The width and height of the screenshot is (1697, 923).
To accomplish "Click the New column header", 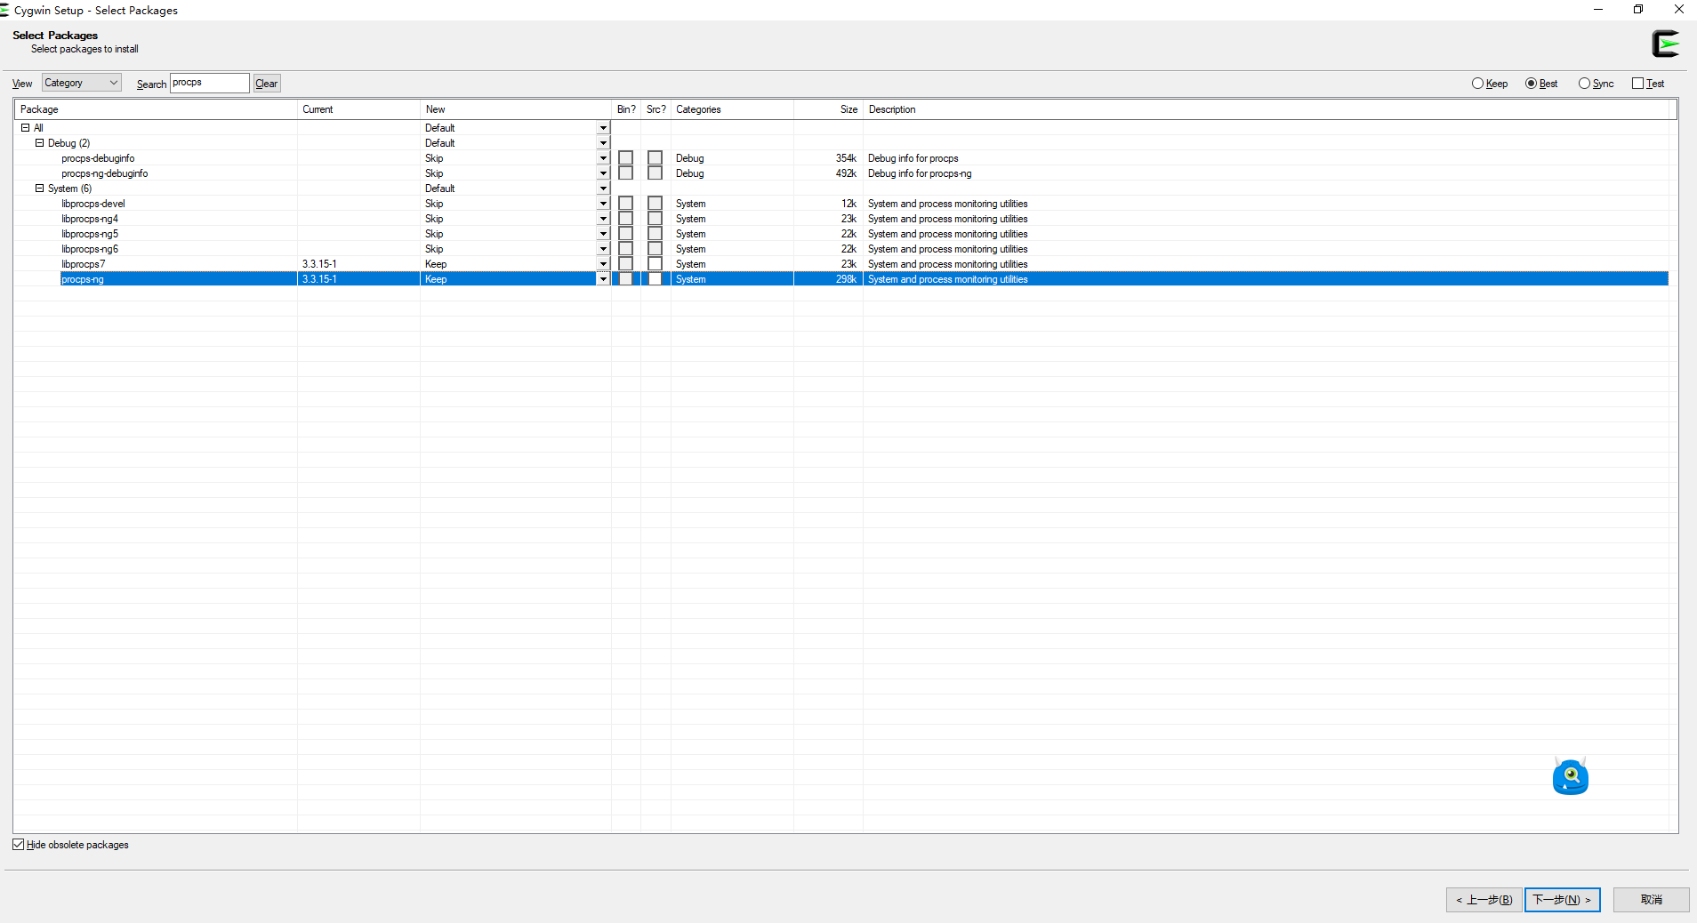I will pyautogui.click(x=516, y=109).
